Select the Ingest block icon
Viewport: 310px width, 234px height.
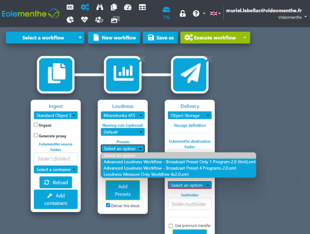tap(56, 75)
